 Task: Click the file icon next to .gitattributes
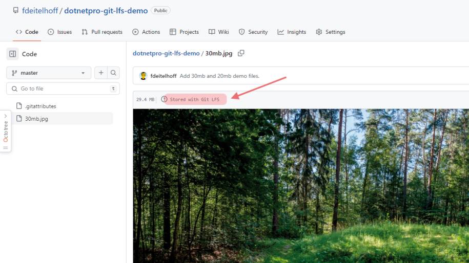19,106
